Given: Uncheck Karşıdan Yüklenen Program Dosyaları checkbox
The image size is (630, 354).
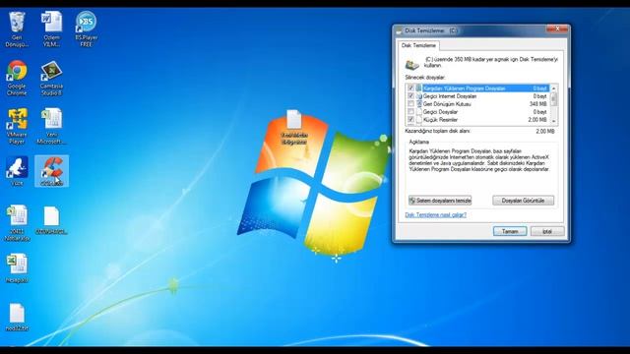Looking at the screenshot, I should (x=410, y=88).
